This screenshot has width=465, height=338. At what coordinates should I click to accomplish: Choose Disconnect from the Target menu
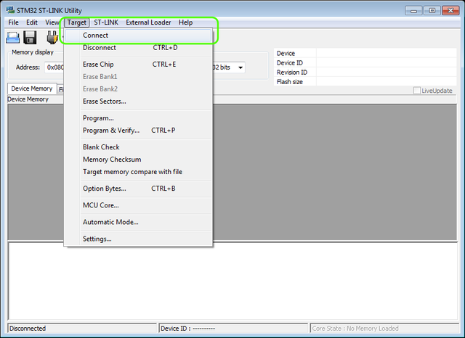pos(138,48)
